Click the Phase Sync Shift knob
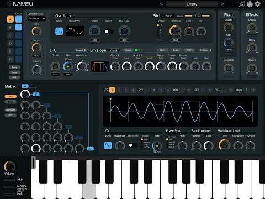The width and height of the screenshot is (265, 199). (182, 146)
